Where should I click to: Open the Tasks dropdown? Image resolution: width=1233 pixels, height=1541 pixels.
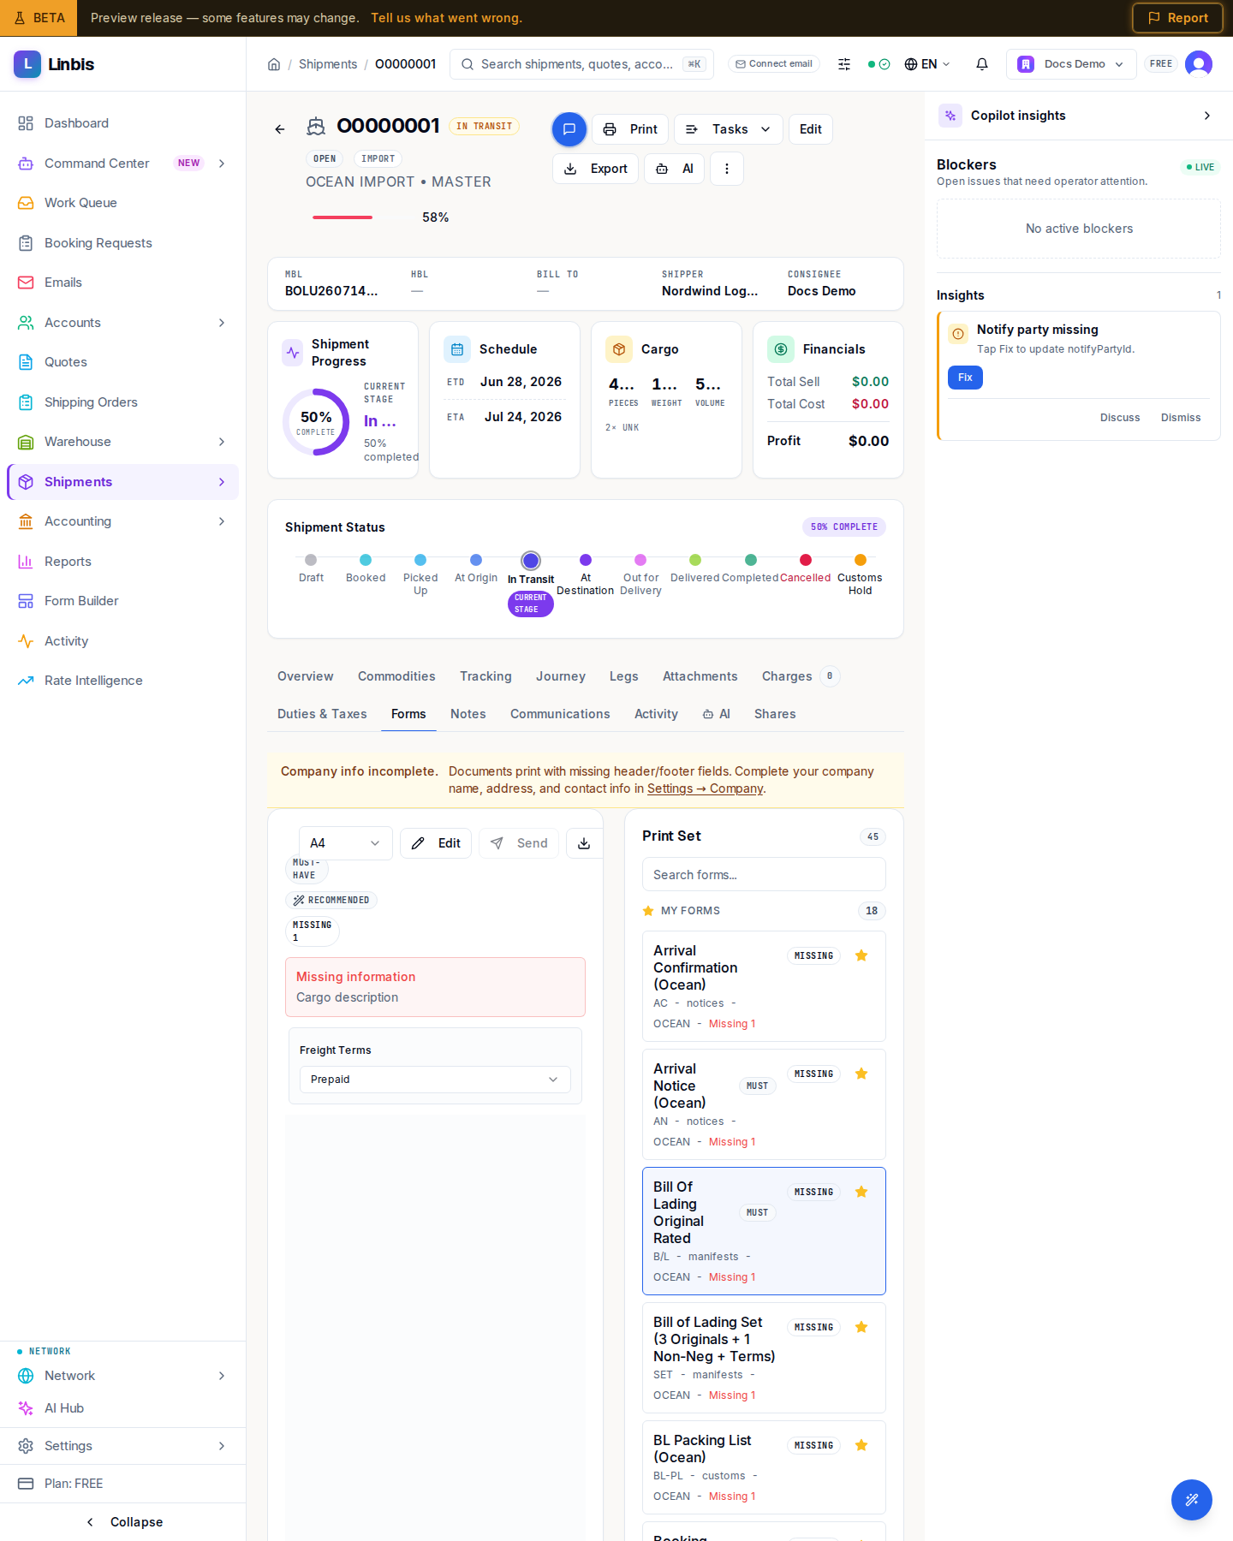point(729,129)
